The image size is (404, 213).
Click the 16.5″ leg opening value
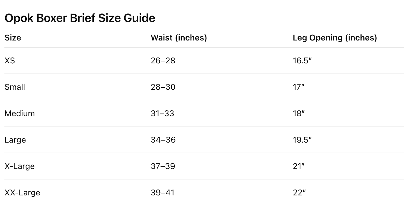[302, 61]
